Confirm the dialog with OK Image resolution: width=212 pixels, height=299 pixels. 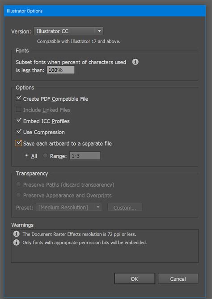[135, 279]
